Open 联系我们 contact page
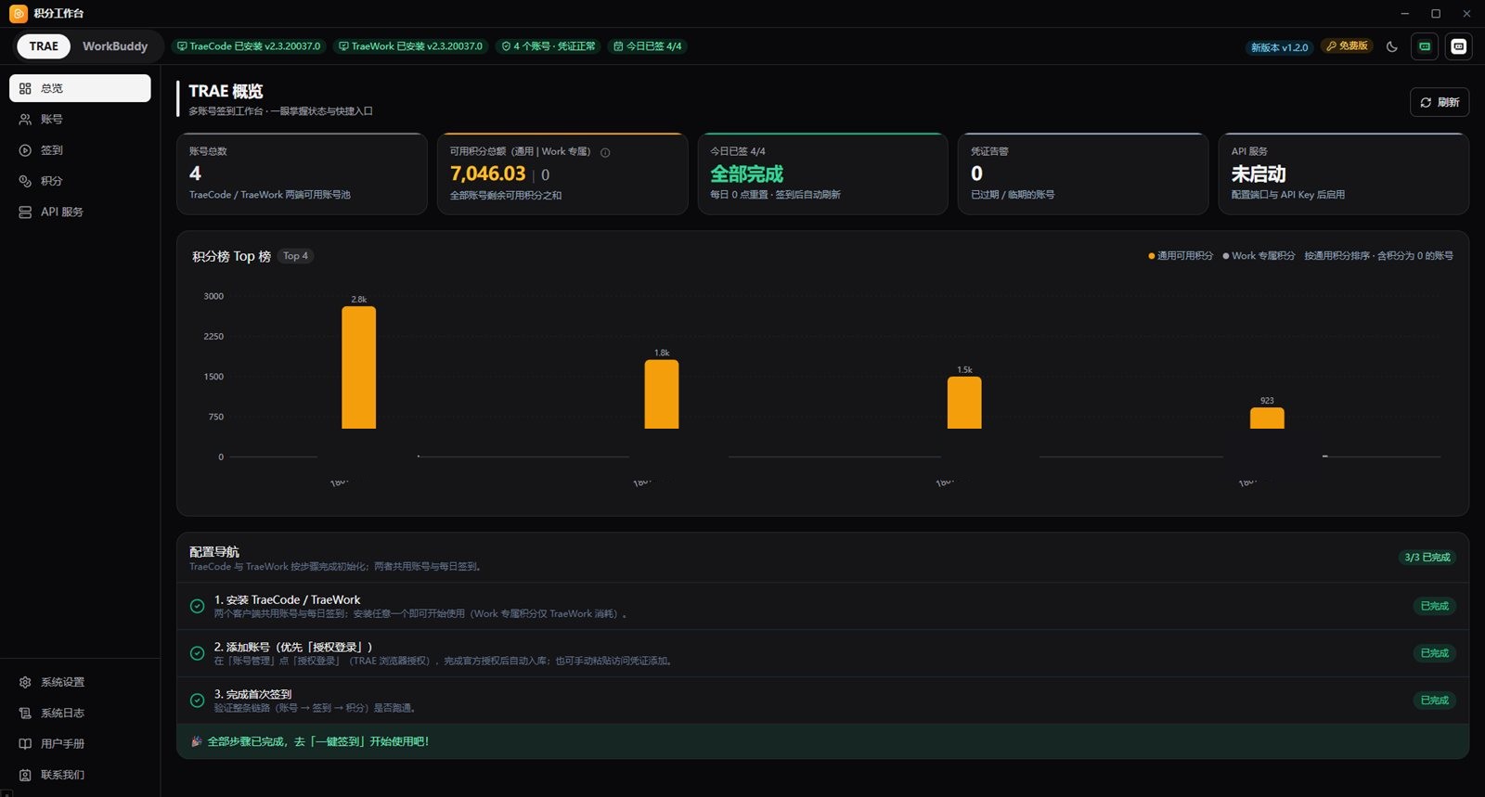The image size is (1485, 797). tap(80, 775)
